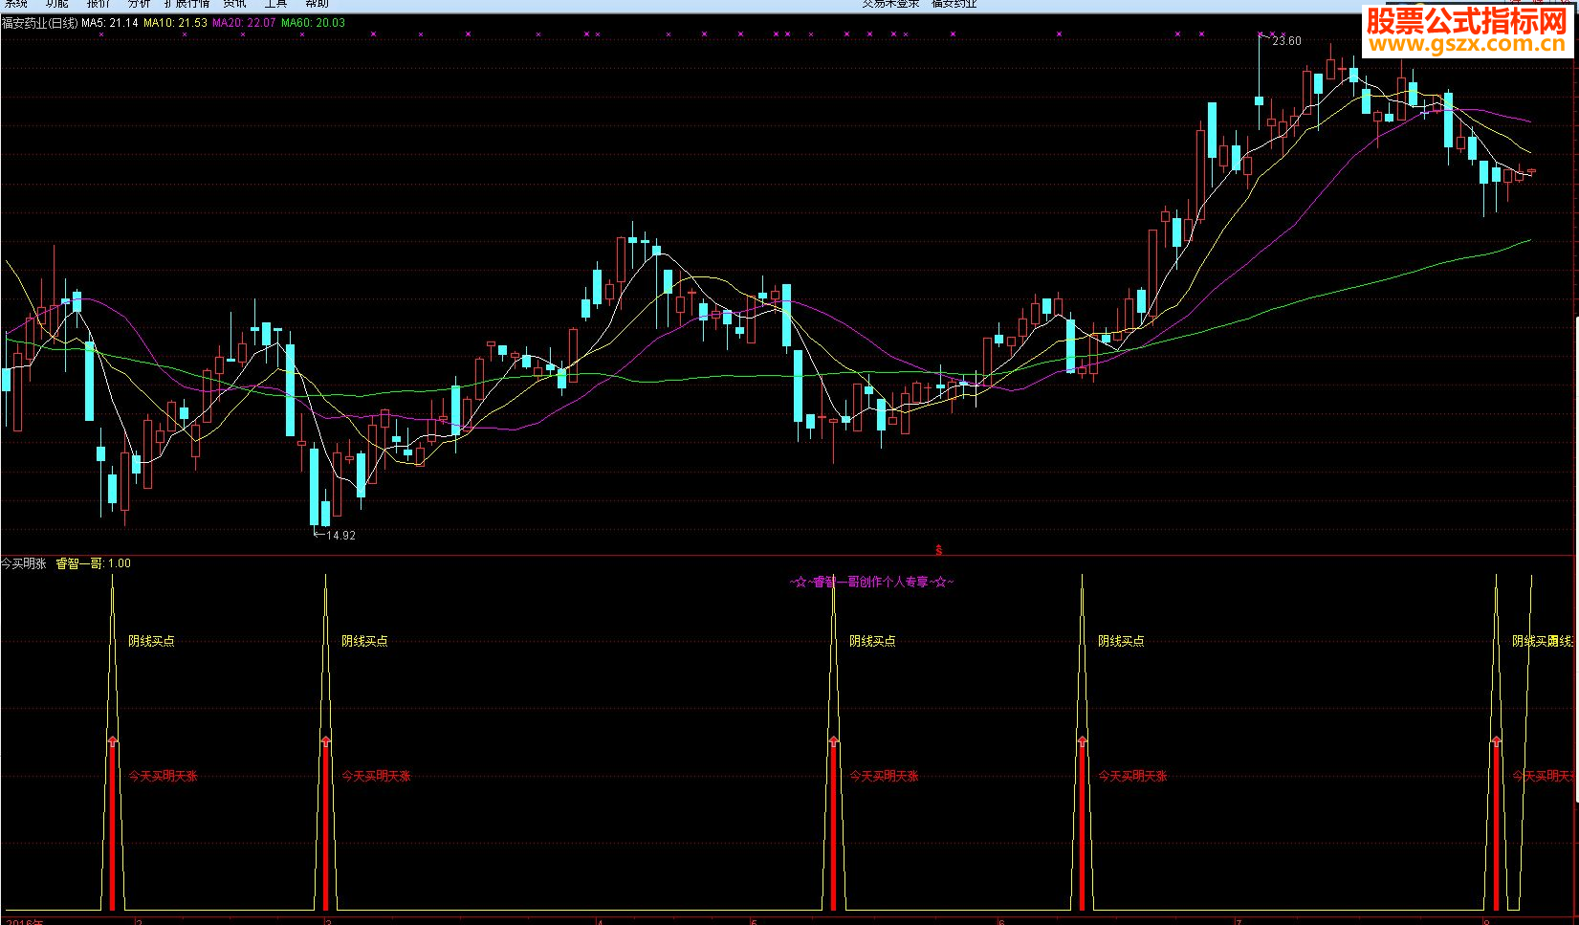Click red buy arrow just before month 2
The width and height of the screenshot is (1579, 925).
coord(112,742)
